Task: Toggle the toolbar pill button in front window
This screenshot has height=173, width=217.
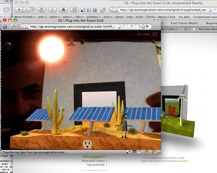Action: 156,20
